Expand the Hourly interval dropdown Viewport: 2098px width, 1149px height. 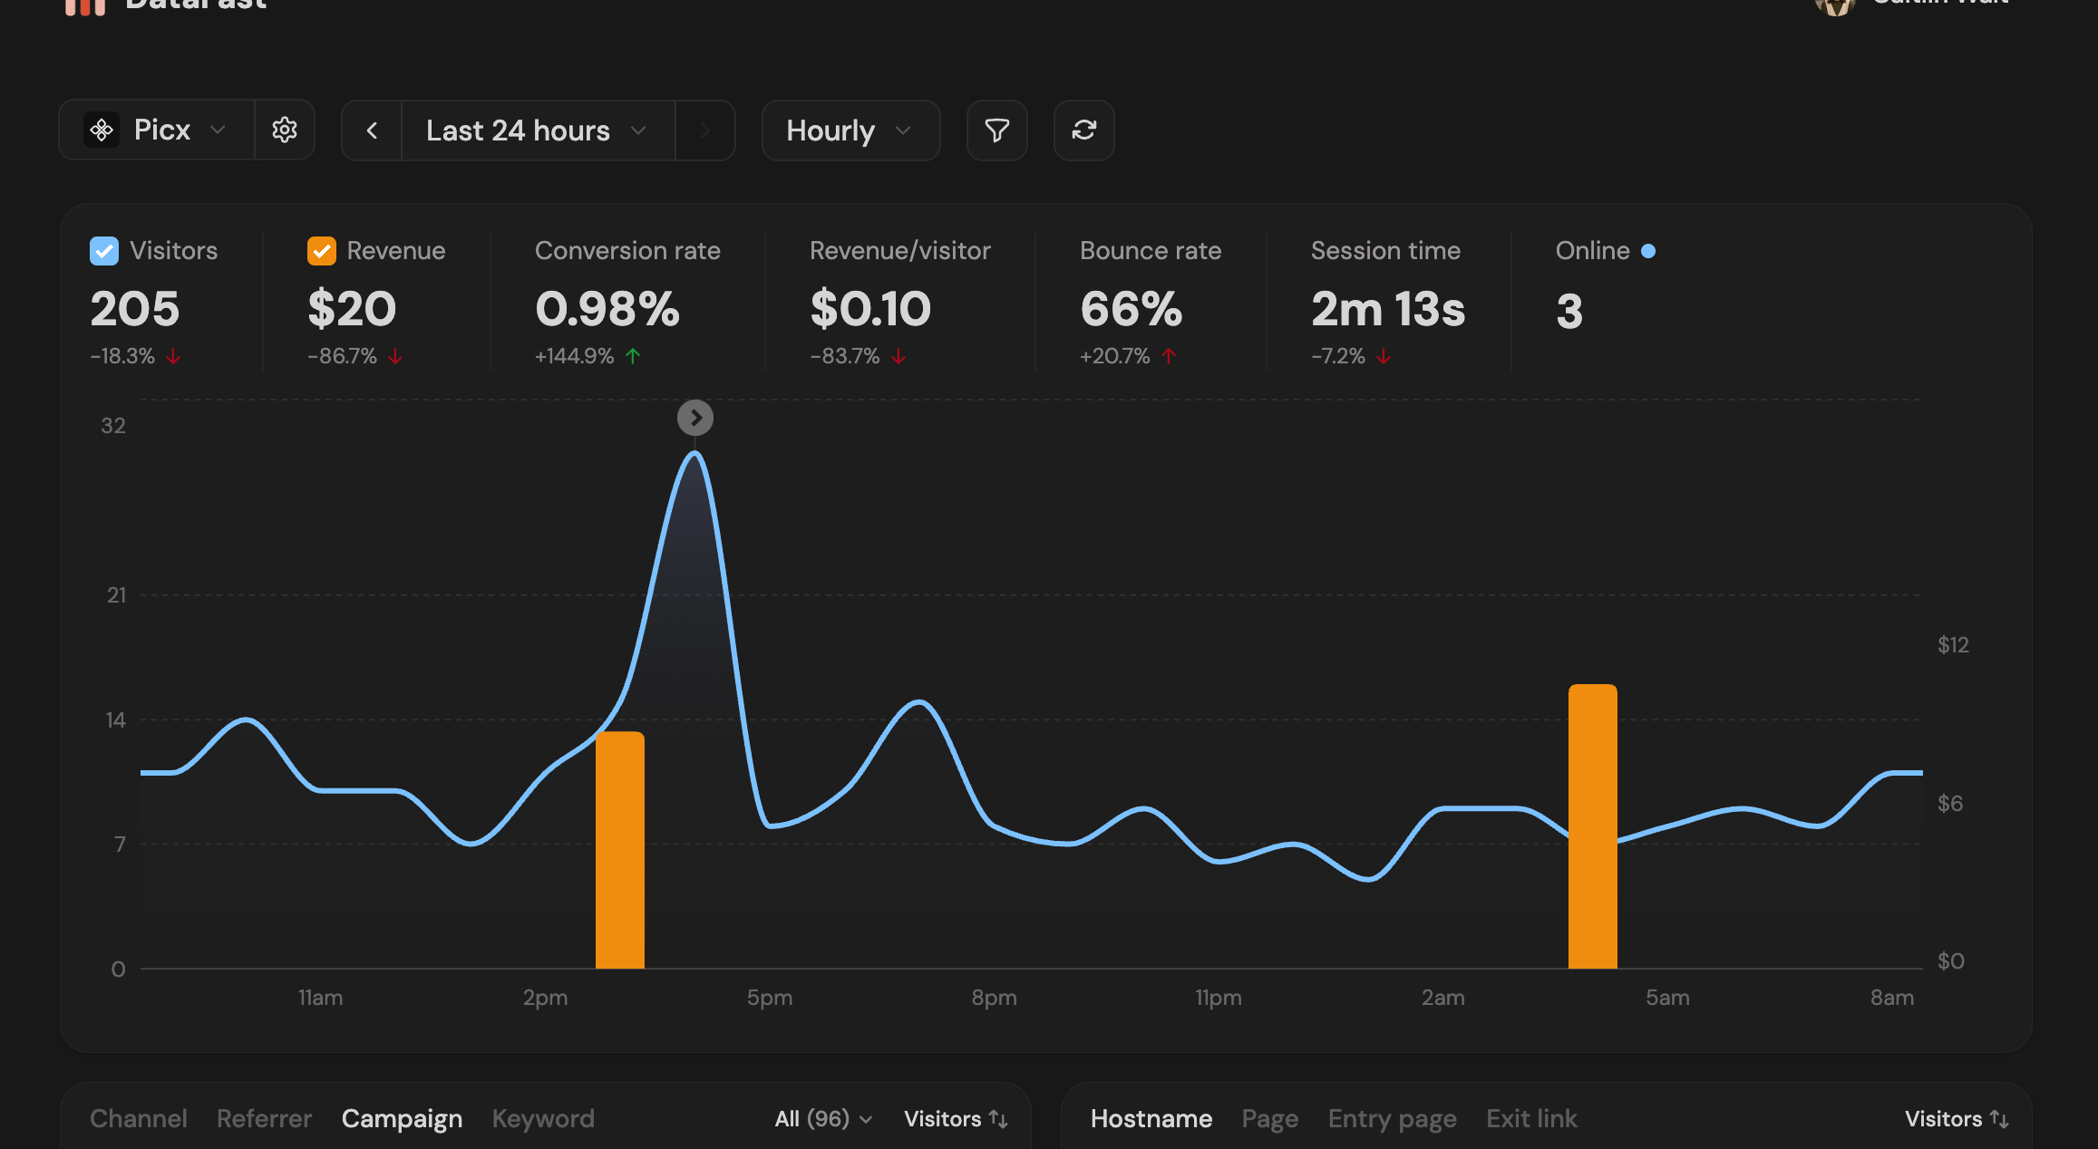pos(850,130)
